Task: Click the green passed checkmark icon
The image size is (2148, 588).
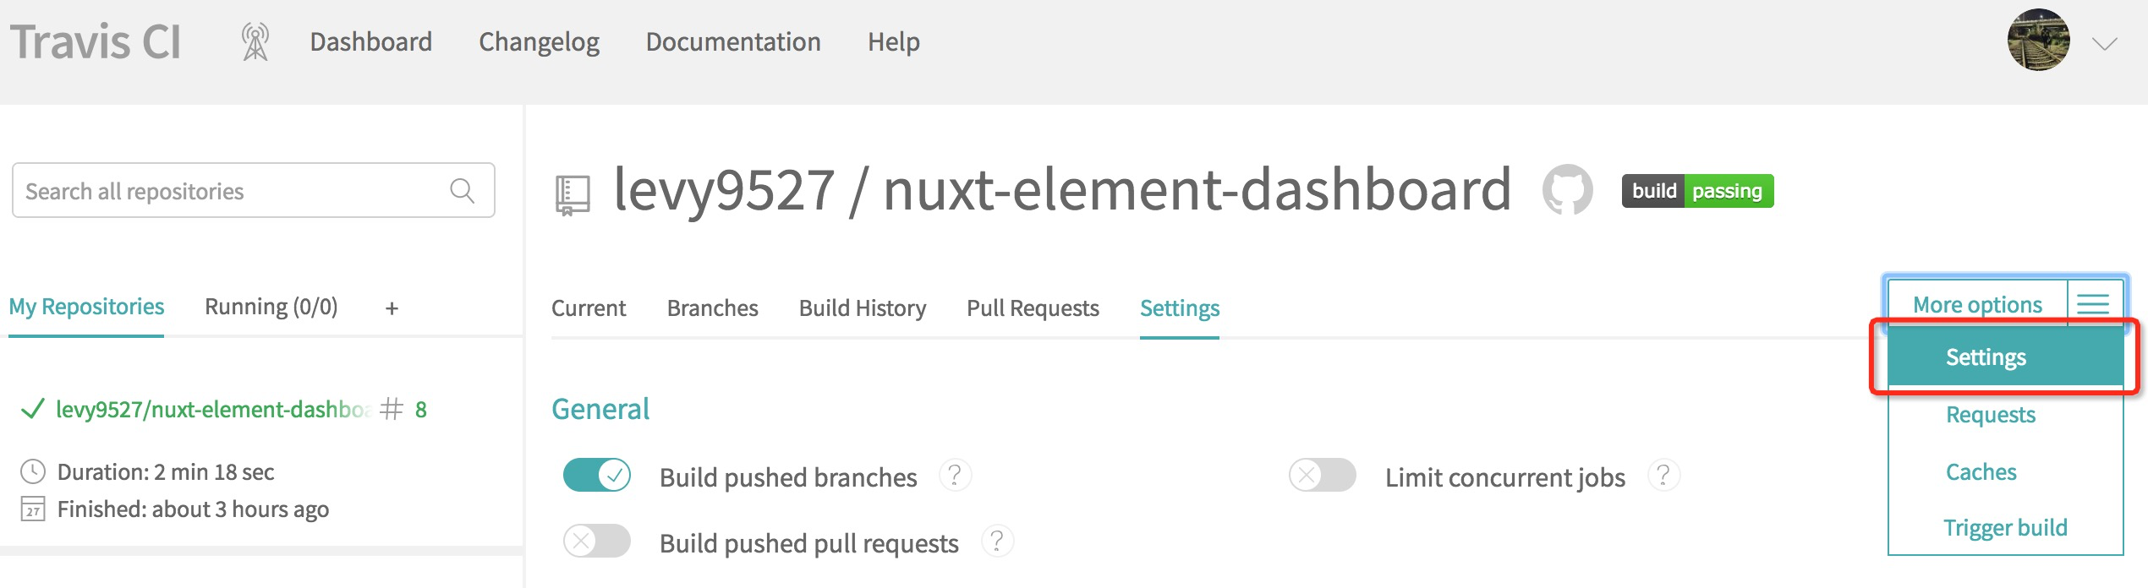Action: pyautogui.click(x=33, y=410)
